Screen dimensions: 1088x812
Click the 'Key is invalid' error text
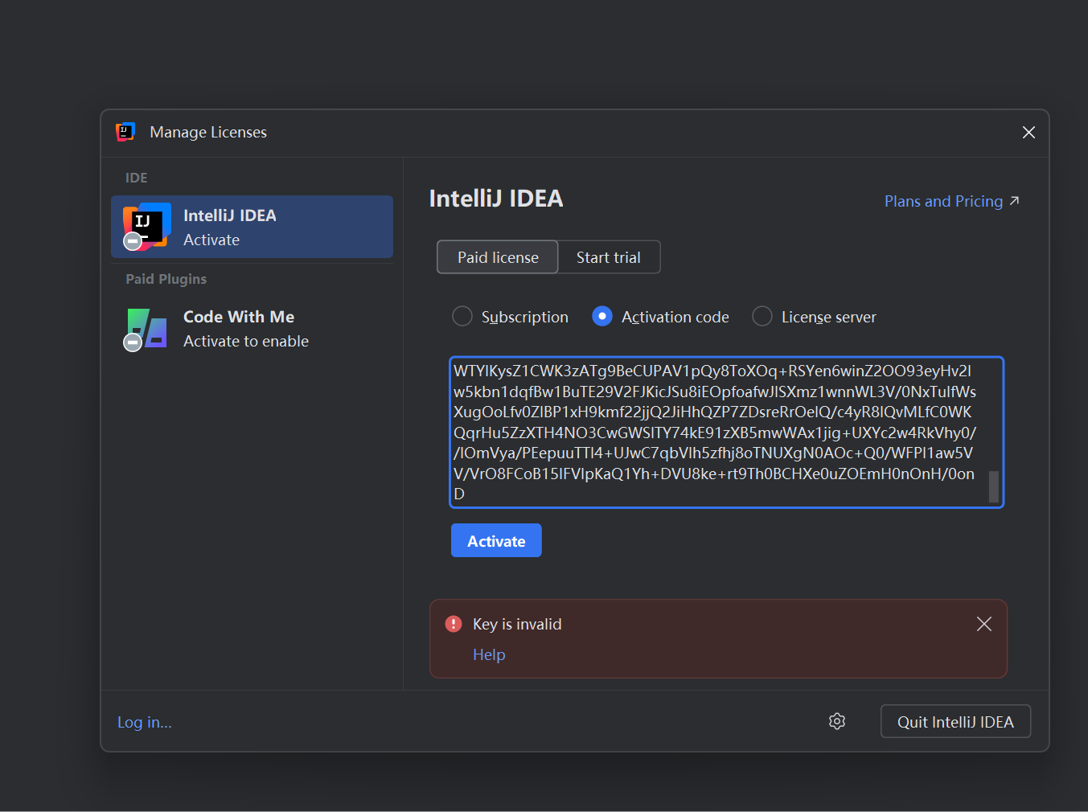click(x=517, y=624)
